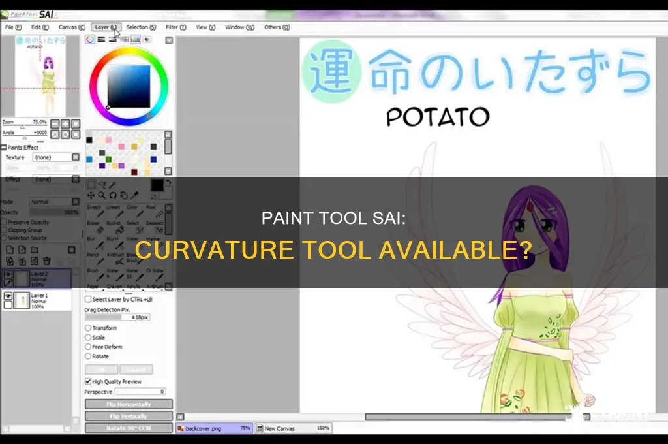
Task: Uncheck High Quality Preview
Action: (88, 381)
